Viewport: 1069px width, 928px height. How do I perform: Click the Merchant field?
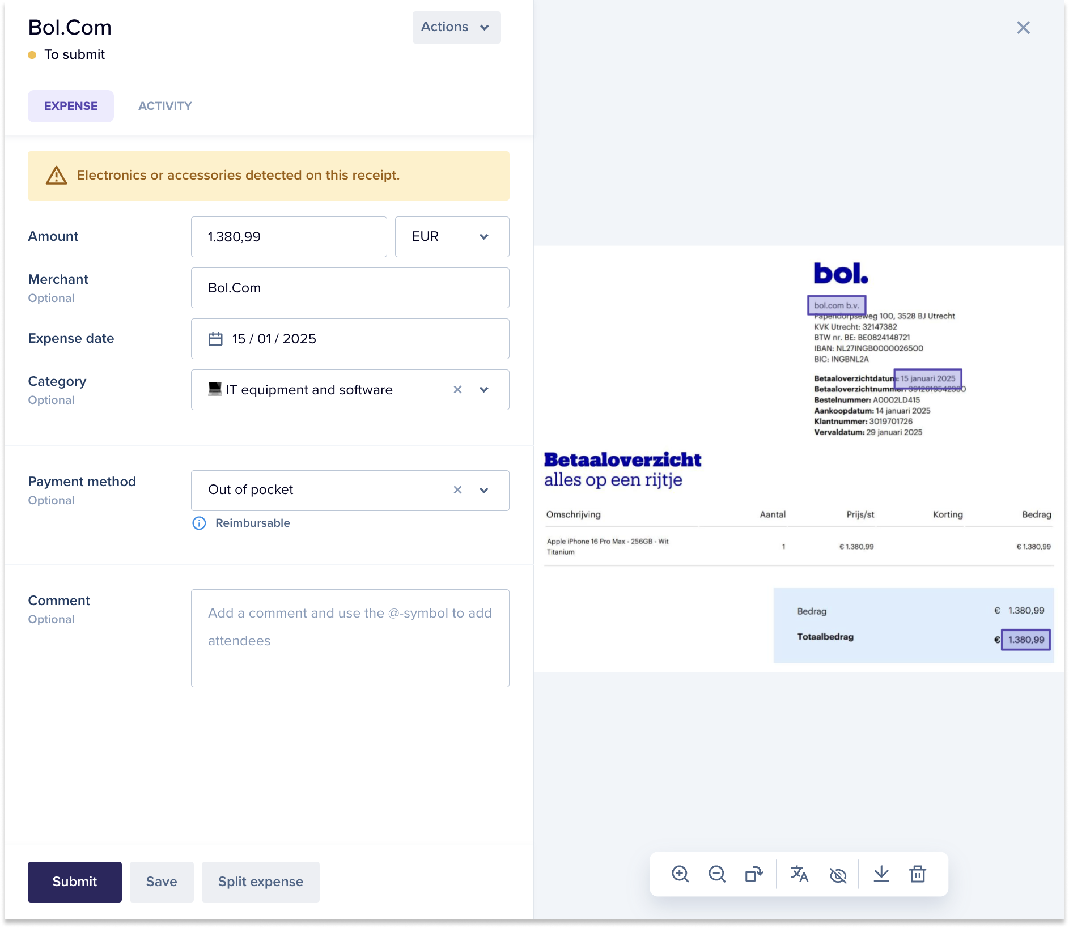350,288
